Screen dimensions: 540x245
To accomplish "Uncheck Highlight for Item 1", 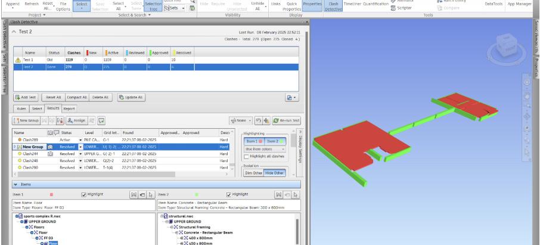I will 83,195.
